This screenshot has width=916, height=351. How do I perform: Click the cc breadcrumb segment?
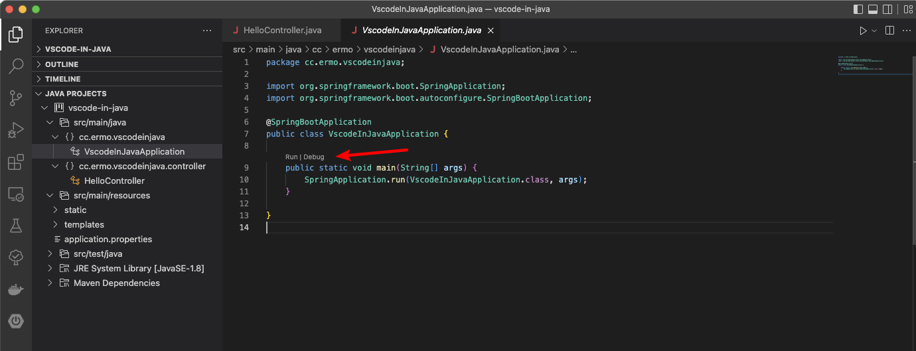point(317,49)
